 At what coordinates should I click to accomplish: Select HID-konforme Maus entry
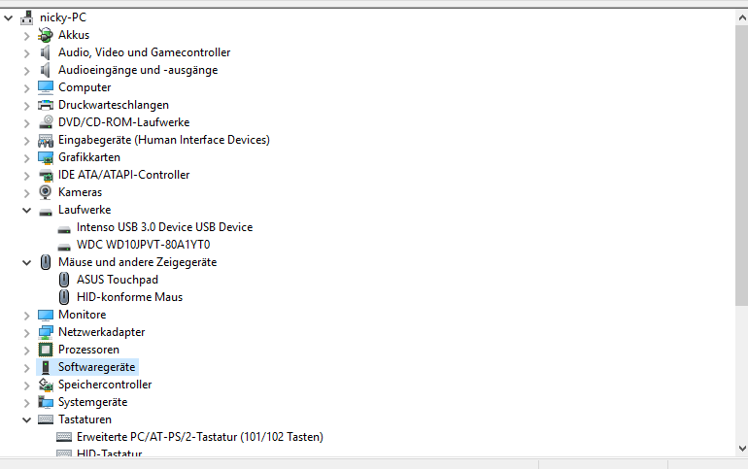tap(129, 297)
